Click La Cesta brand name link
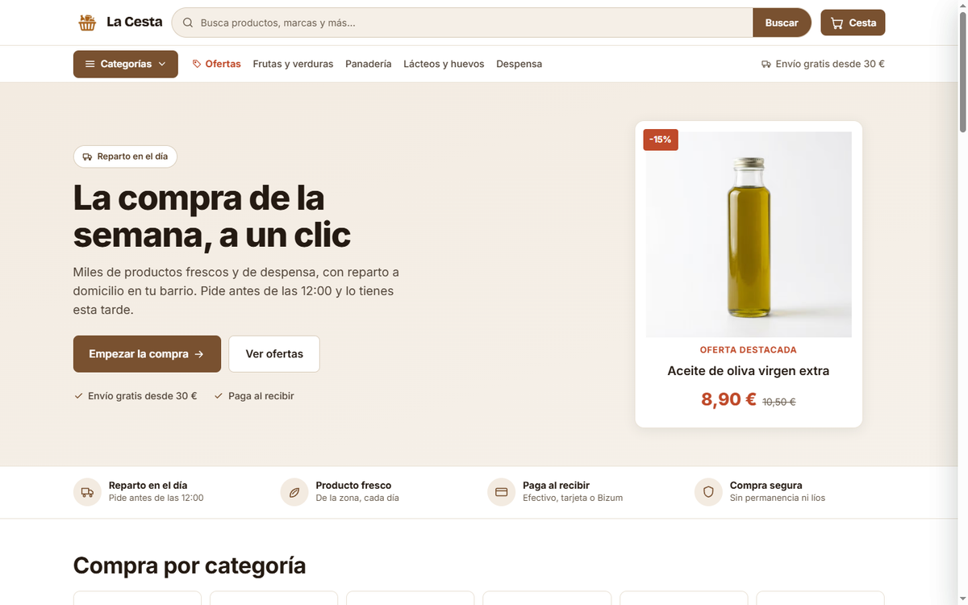The height and width of the screenshot is (605, 968). pyautogui.click(x=135, y=22)
